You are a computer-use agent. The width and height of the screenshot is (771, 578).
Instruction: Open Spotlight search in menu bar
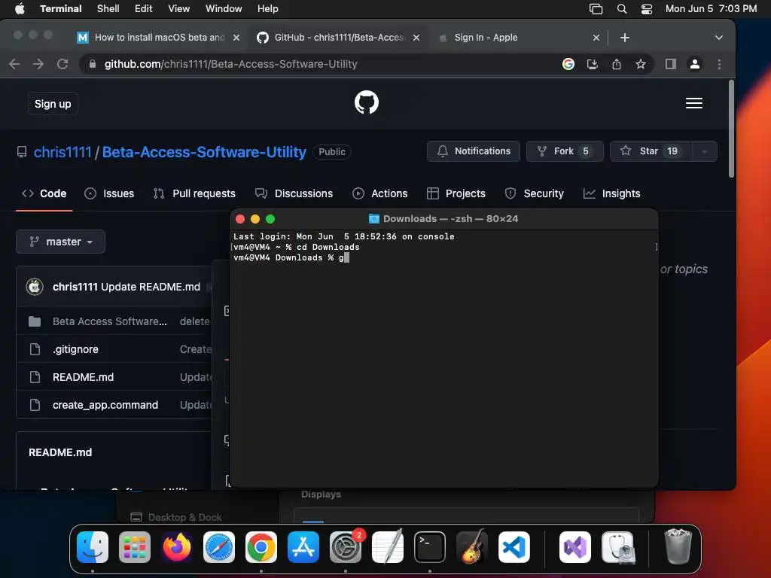click(x=621, y=9)
